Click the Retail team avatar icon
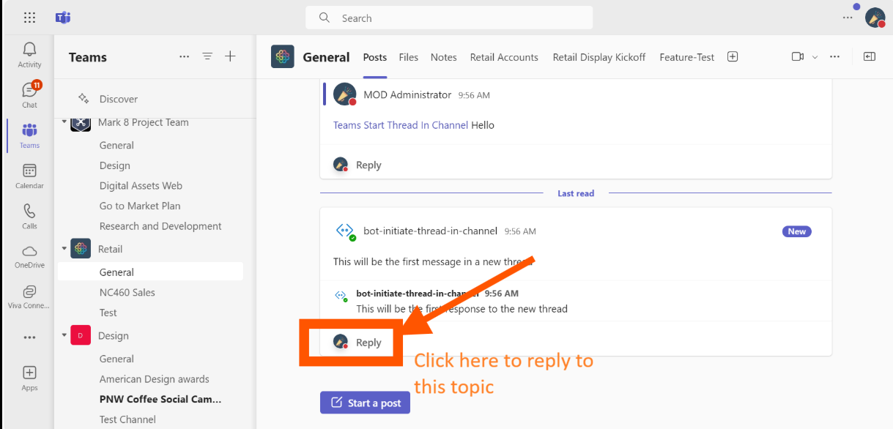Viewport: 893px width, 429px height. (x=81, y=248)
